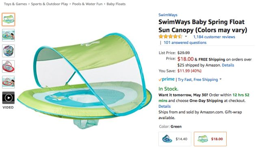View the second thumbnail with baby in pool
The width and height of the screenshot is (260, 148).
coord(8,35)
